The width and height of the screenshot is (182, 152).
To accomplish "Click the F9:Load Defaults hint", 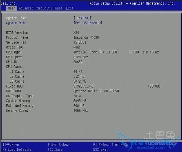I will click(x=17, y=150).
